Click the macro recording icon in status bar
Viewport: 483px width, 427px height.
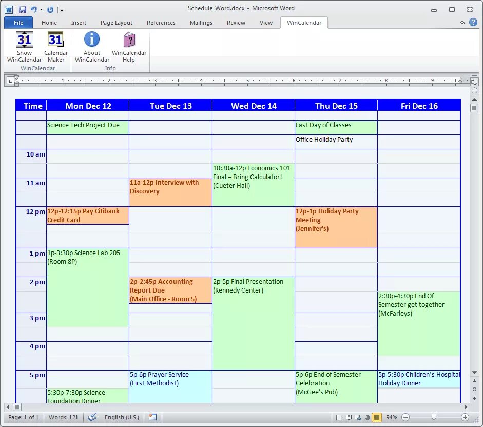(x=152, y=417)
